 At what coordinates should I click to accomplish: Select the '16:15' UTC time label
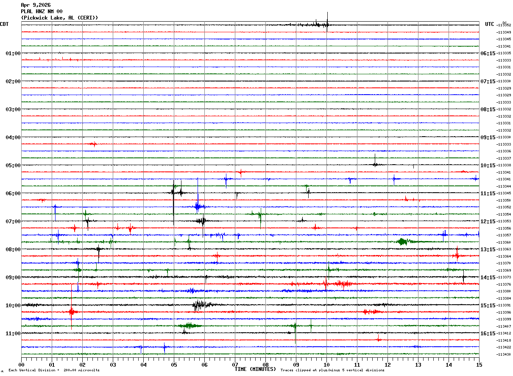point(488,334)
